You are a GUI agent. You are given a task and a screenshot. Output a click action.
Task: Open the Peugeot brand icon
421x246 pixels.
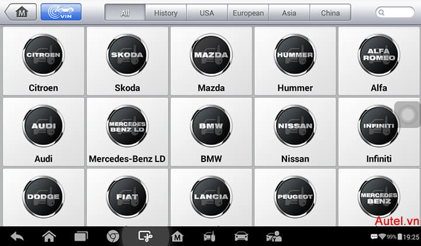click(295, 197)
